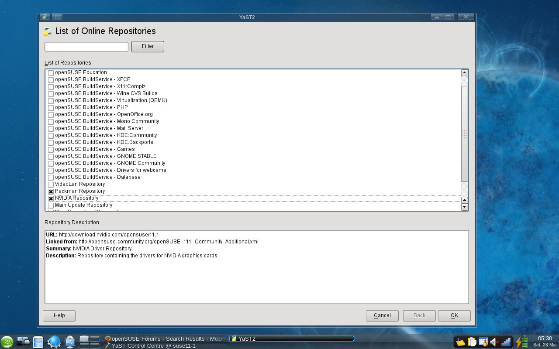Check the GNOME:Community repository box

(x=51, y=164)
